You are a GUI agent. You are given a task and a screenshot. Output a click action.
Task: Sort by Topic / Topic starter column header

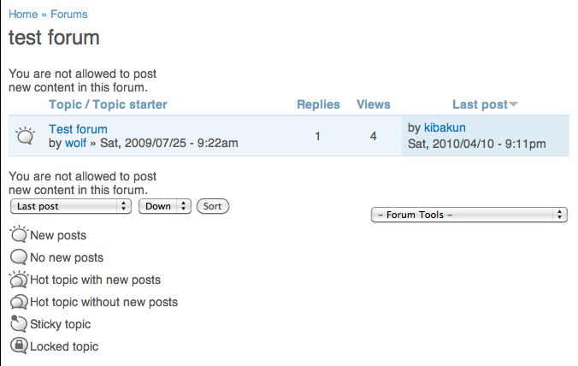click(x=108, y=104)
